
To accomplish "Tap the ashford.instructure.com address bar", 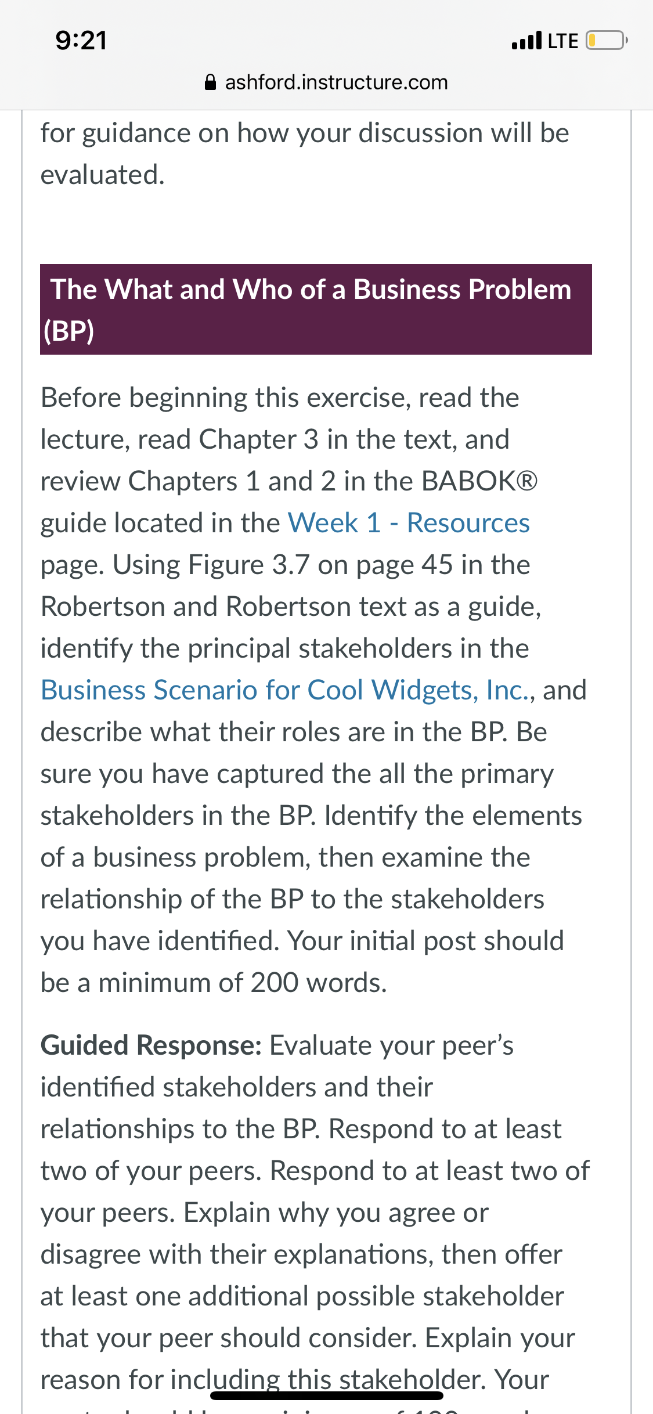I will (x=327, y=82).
